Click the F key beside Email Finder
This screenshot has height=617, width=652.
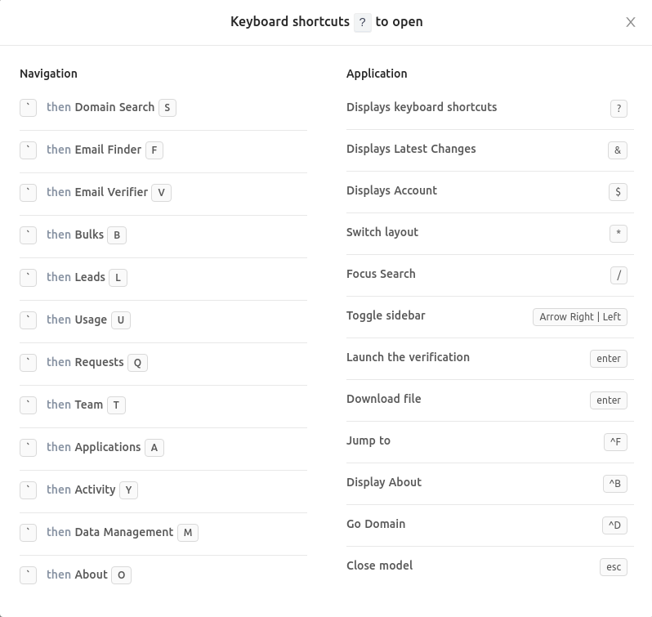154,150
